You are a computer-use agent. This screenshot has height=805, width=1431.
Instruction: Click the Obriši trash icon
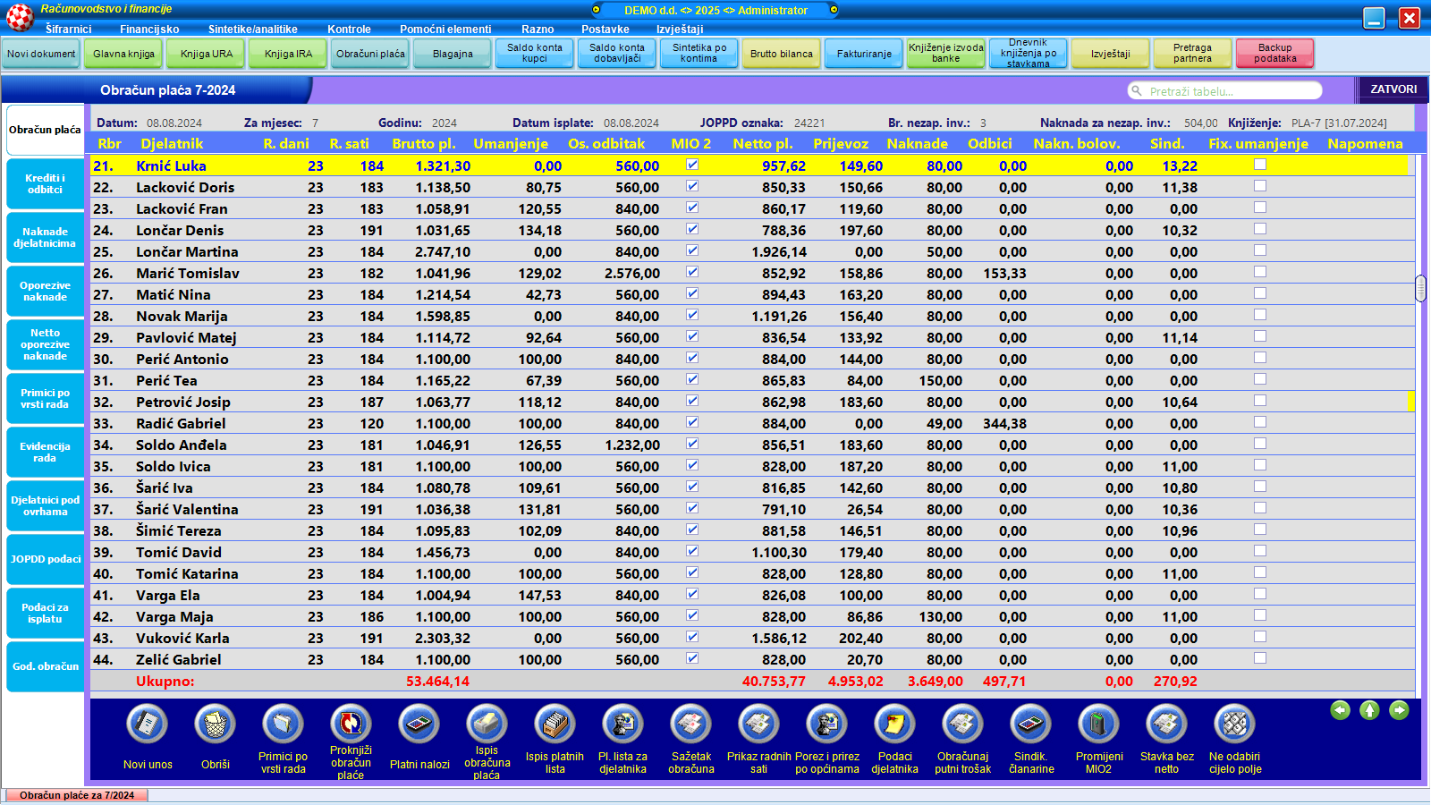(x=216, y=724)
